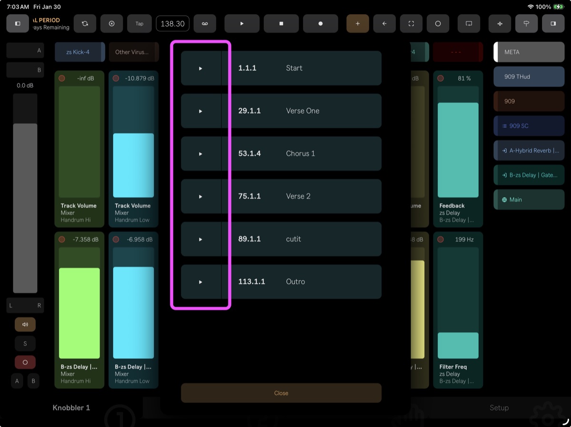The image size is (571, 427).
Task: Toggle the S solo button
Action: click(x=25, y=343)
